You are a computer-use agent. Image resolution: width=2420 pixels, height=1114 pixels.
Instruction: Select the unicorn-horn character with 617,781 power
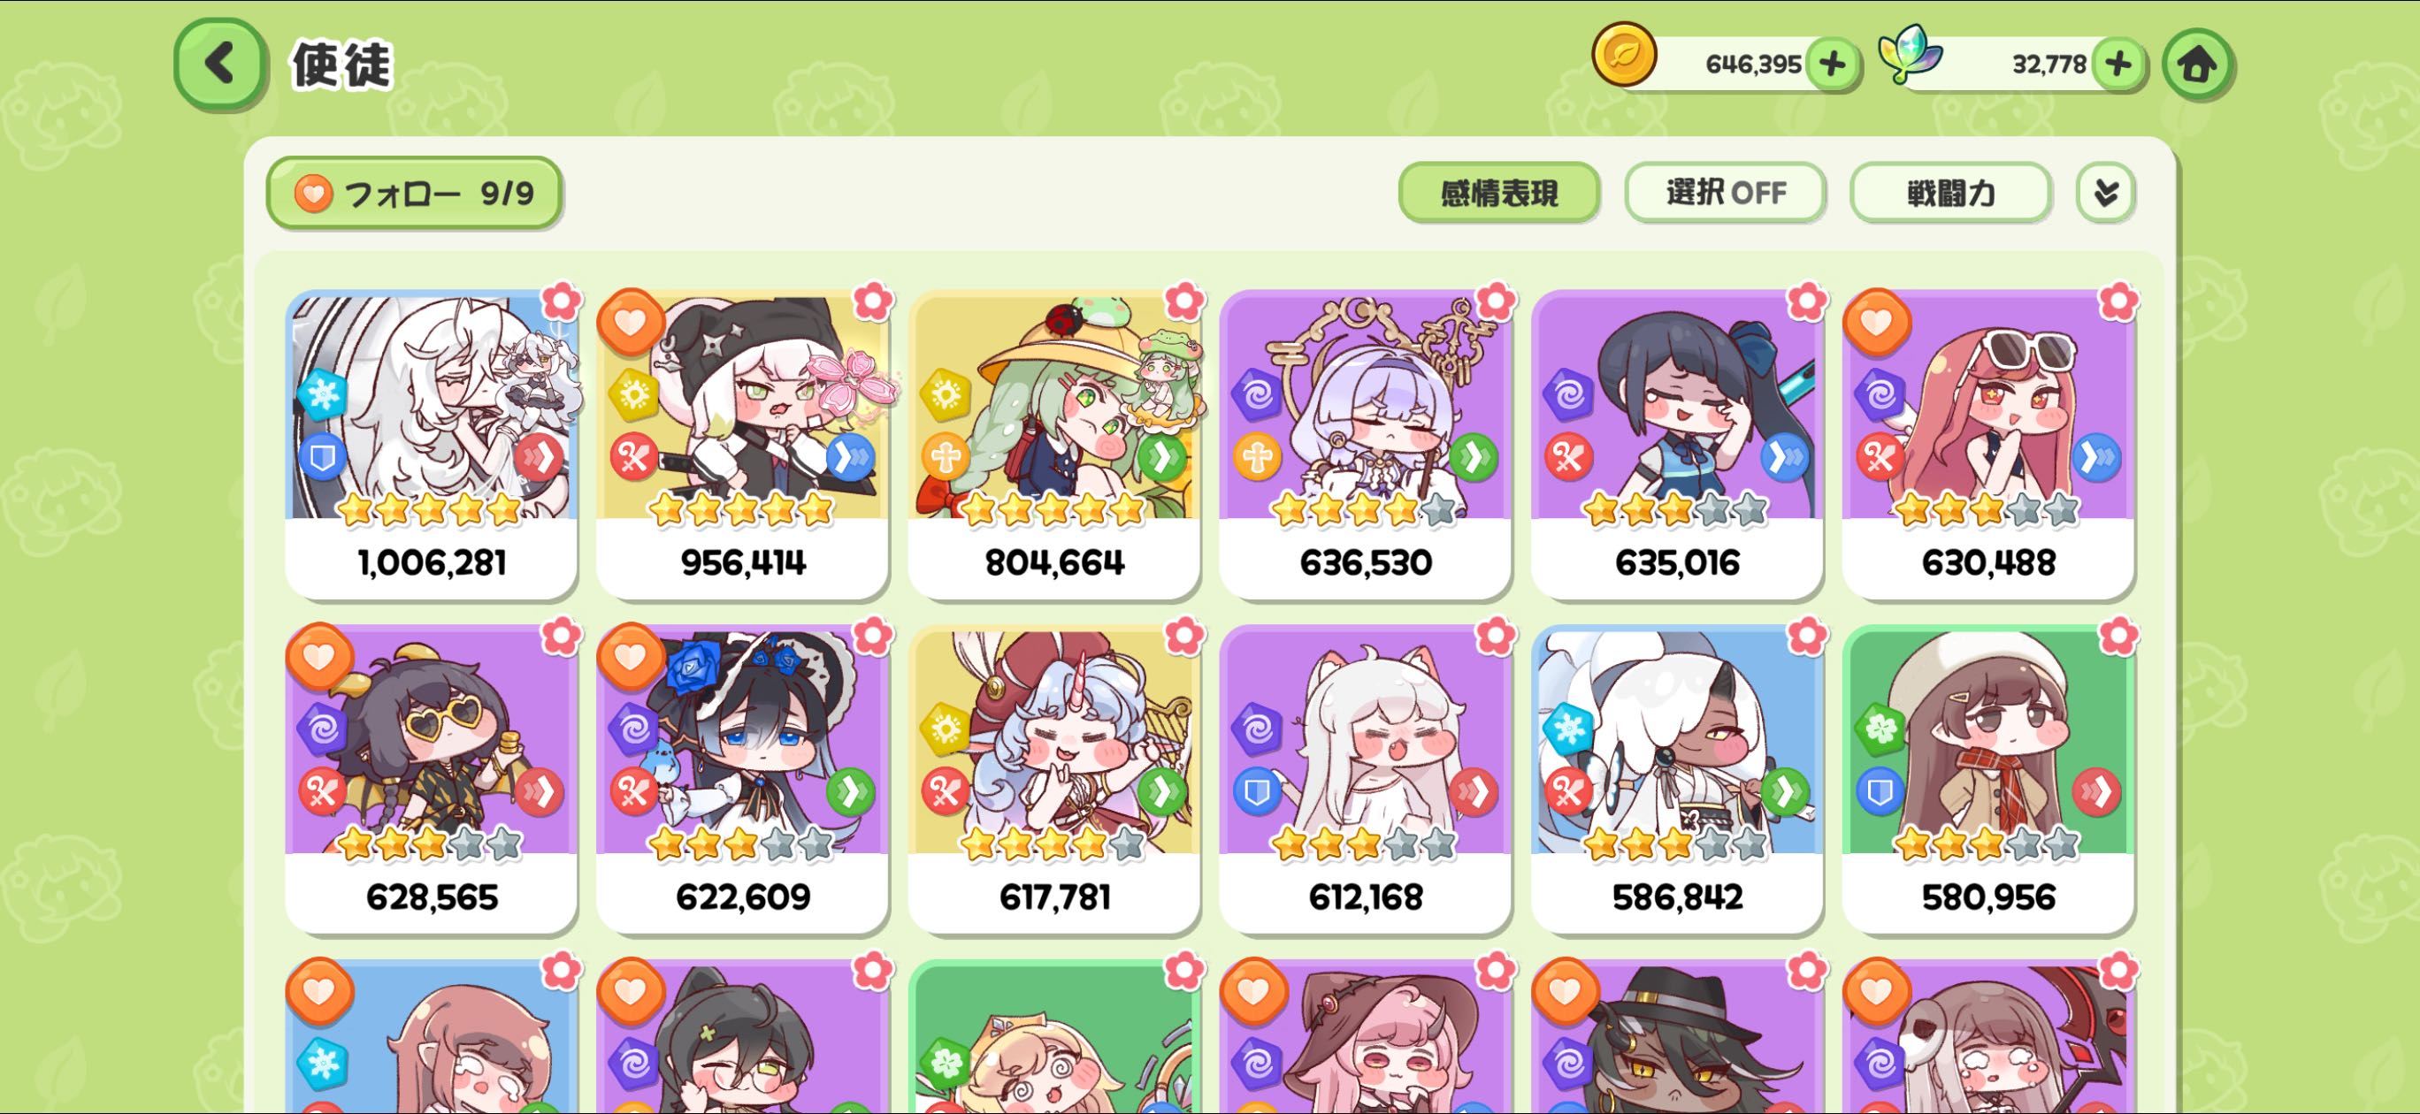[x=1054, y=779]
